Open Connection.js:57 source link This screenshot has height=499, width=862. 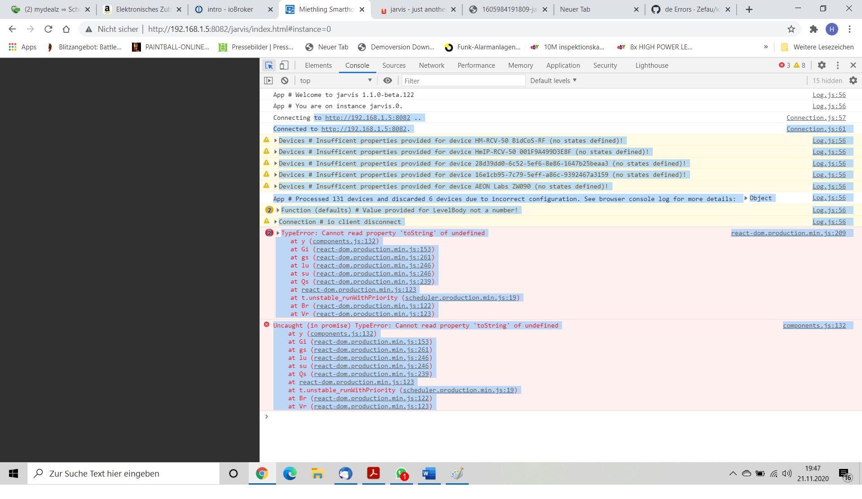[816, 118]
